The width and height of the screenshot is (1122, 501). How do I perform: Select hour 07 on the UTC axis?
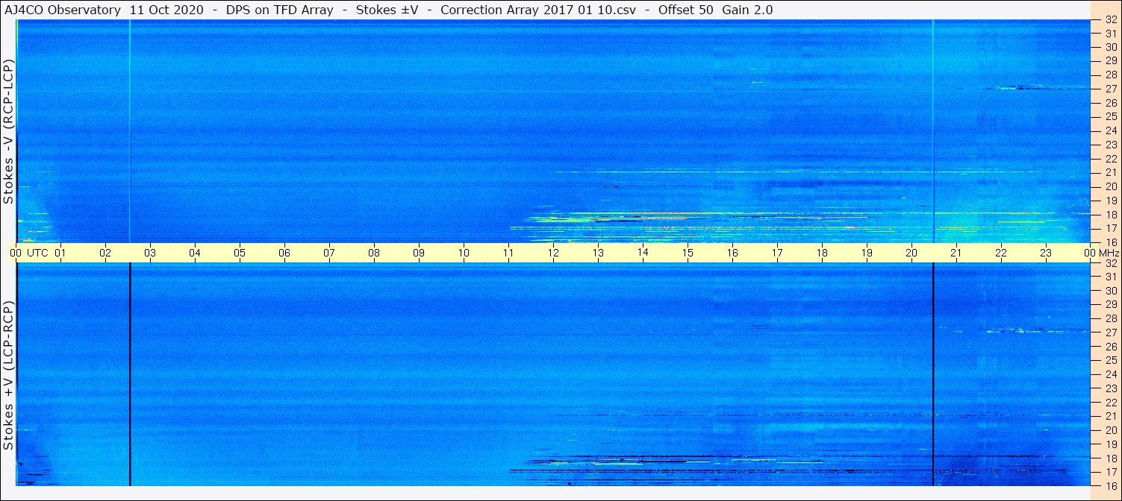pyautogui.click(x=329, y=253)
